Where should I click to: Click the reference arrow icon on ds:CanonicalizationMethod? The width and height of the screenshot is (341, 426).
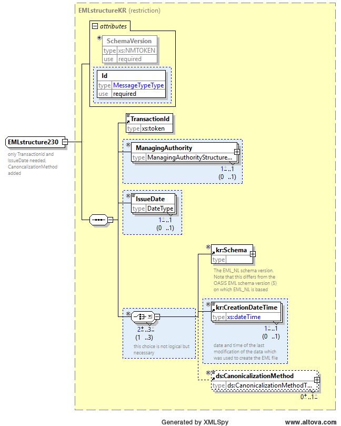tap(214, 379)
